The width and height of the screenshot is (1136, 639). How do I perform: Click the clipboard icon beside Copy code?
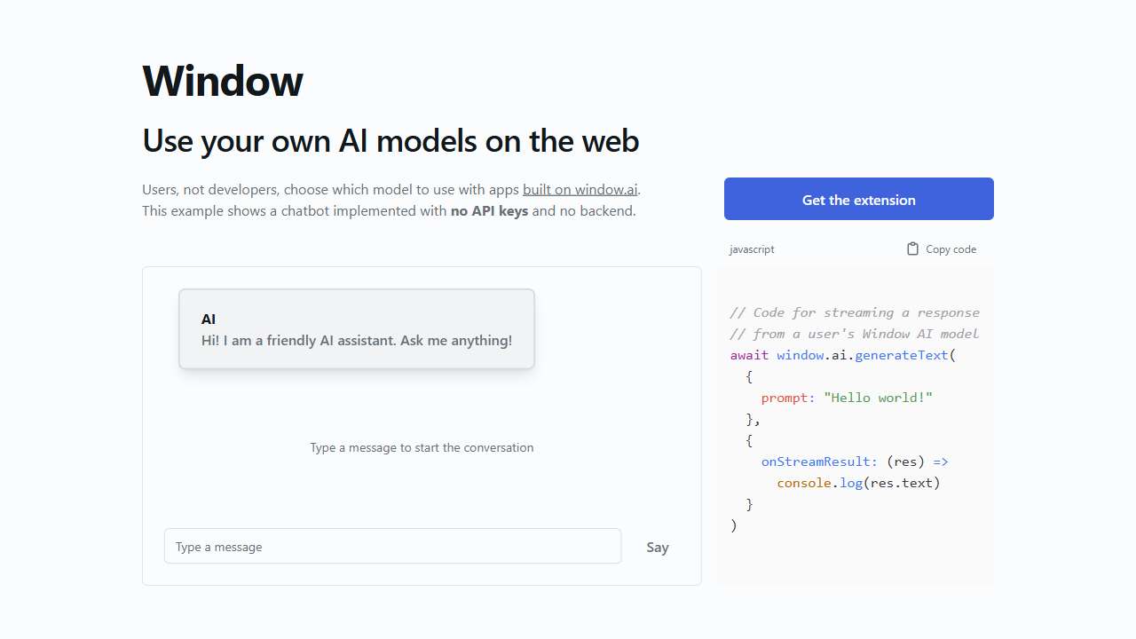tap(912, 249)
